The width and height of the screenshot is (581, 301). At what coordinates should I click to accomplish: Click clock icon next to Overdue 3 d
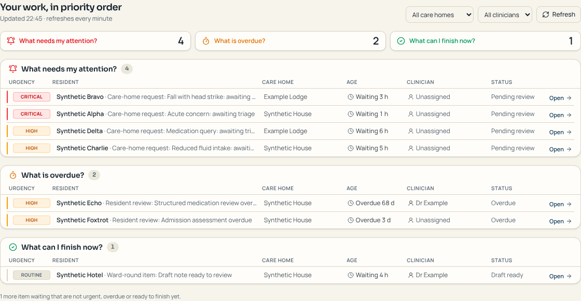click(351, 220)
